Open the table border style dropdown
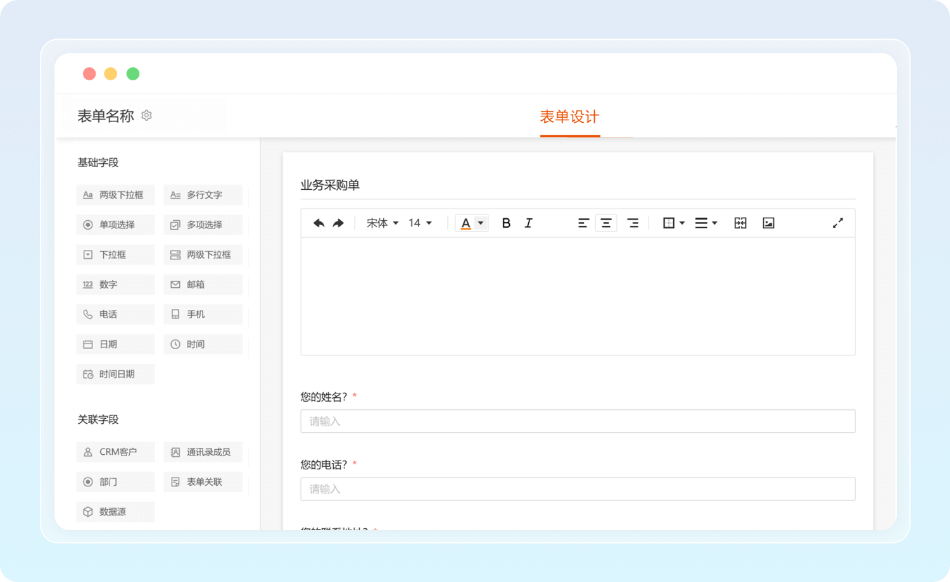950x582 pixels. (x=673, y=223)
